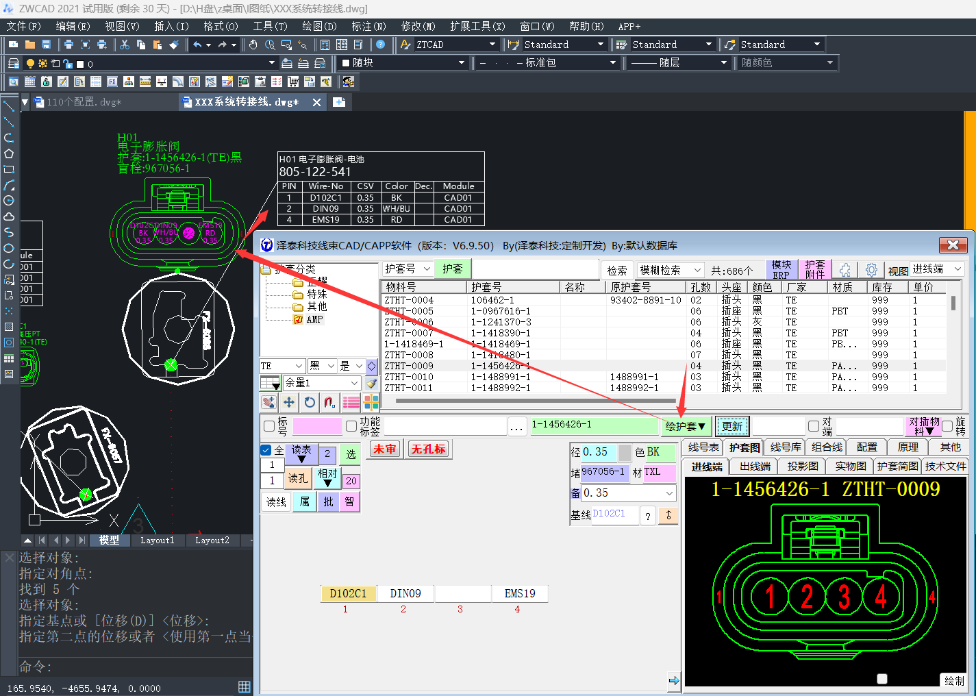Image resolution: width=976 pixels, height=696 pixels.
Task: Enable the 功能标签 checkbox
Action: pos(351,426)
